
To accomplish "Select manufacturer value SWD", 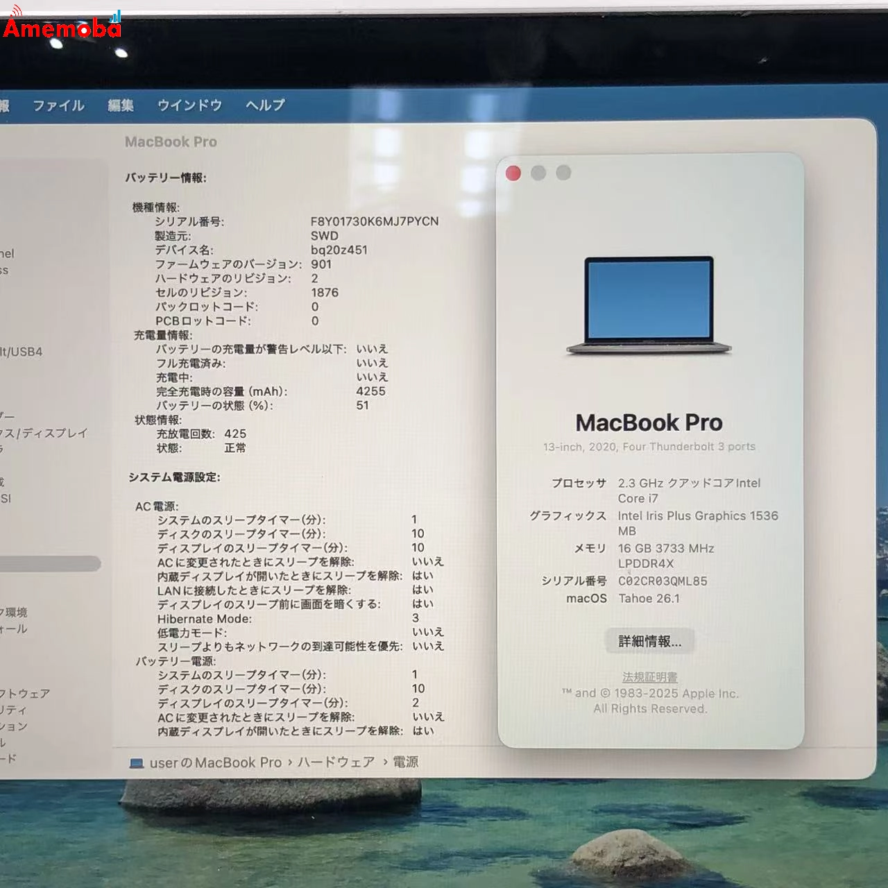I will pyautogui.click(x=325, y=236).
